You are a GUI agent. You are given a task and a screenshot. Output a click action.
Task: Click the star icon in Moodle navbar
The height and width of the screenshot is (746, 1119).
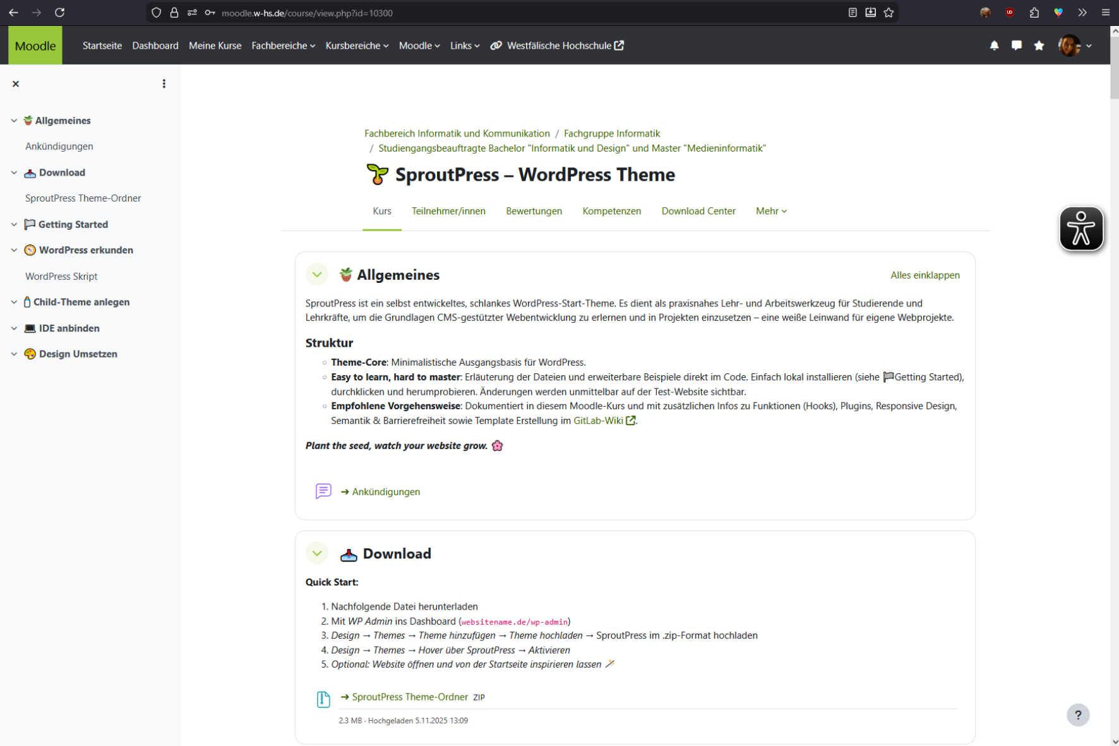pos(1039,45)
